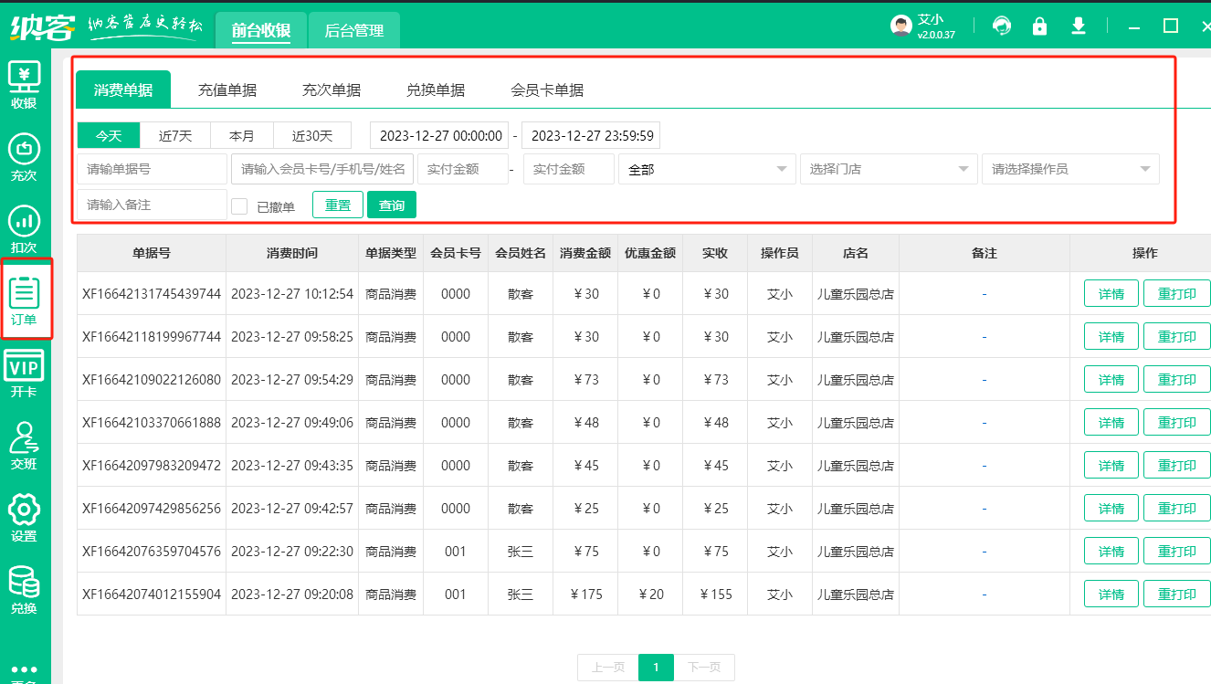Click the VIP 开卡 card icon
Image resolution: width=1211 pixels, height=684 pixels.
[x=24, y=373]
